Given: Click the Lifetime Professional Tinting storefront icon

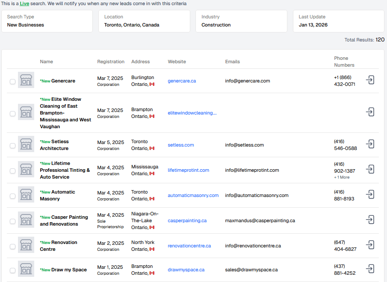Looking at the screenshot, I should click(26, 170).
